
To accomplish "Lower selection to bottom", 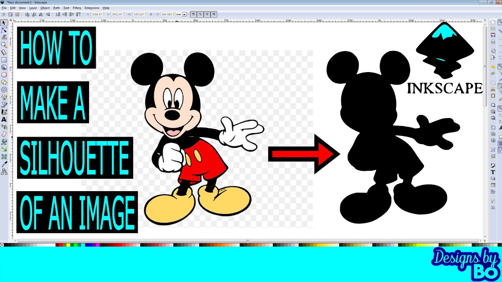I will (x=58, y=14).
